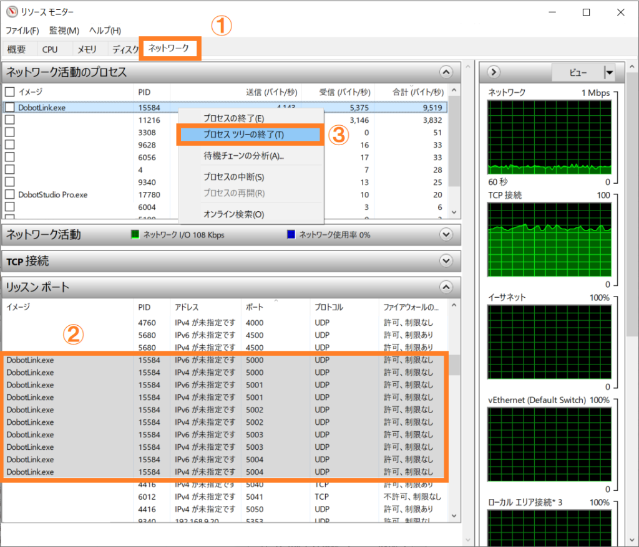
Task: Check the box for PID 6056 row
Action: pyautogui.click(x=10, y=157)
